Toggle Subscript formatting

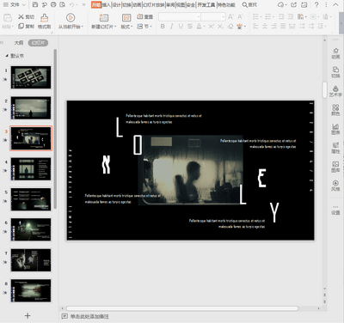point(220,27)
